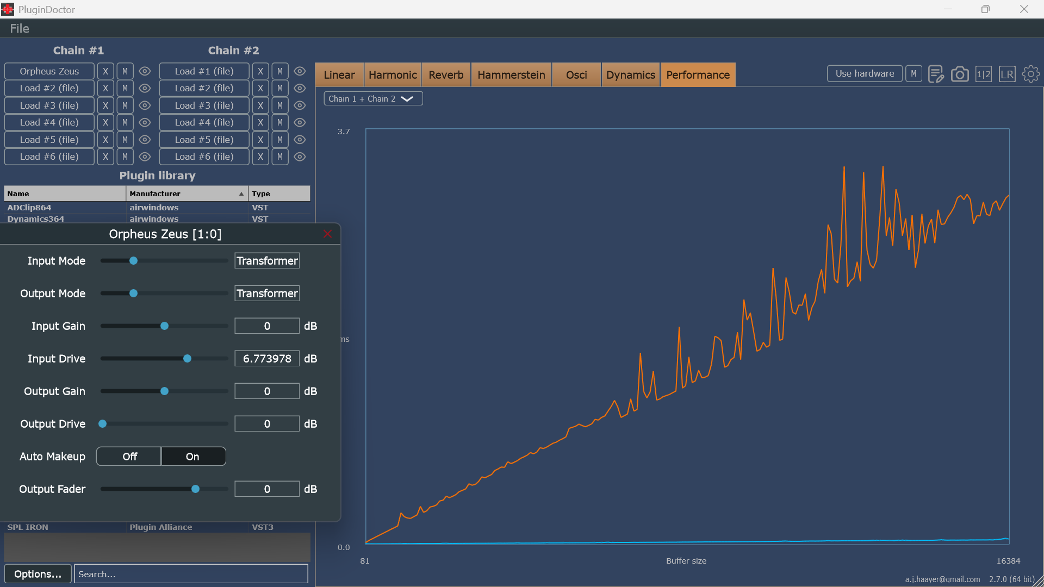Select the Performance tab
This screenshot has height=587, width=1044.
698,75
